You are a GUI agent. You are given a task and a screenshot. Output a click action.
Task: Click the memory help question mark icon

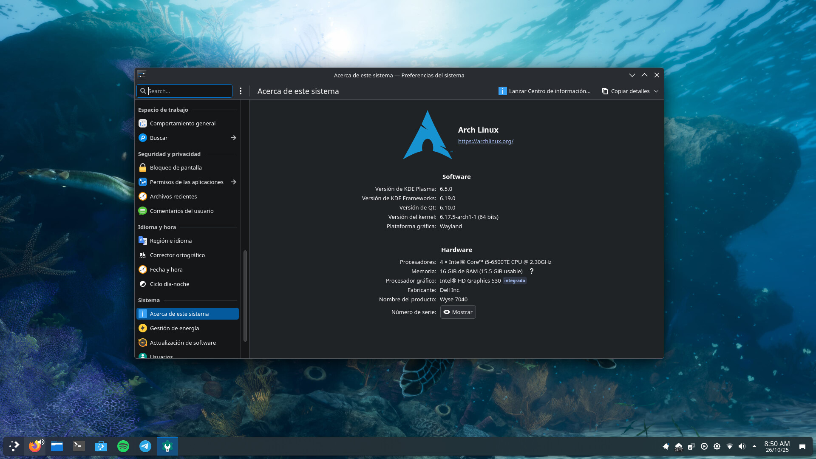click(531, 272)
